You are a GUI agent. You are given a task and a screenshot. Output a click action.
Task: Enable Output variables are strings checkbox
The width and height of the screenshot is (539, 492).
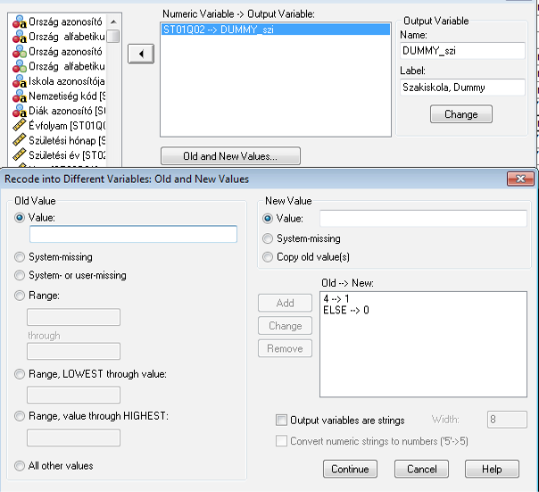coord(282,420)
